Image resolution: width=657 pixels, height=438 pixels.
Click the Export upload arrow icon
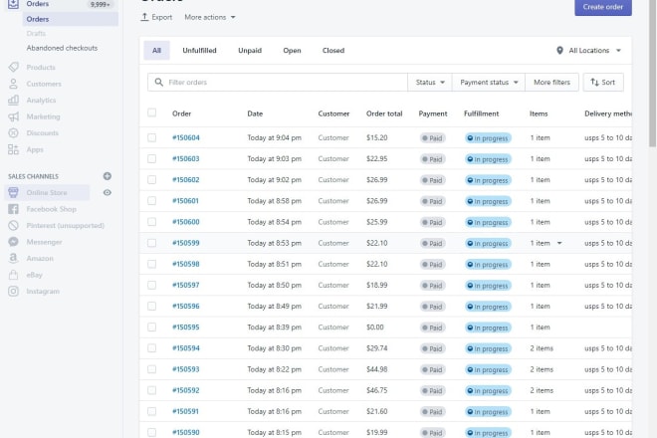tap(144, 17)
